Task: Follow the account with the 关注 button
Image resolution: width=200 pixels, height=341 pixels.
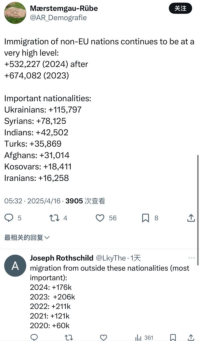Action: [180, 8]
